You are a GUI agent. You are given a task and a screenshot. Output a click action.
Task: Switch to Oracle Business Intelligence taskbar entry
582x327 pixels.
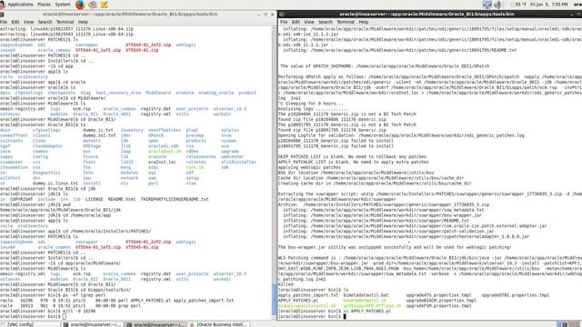[x=219, y=324]
